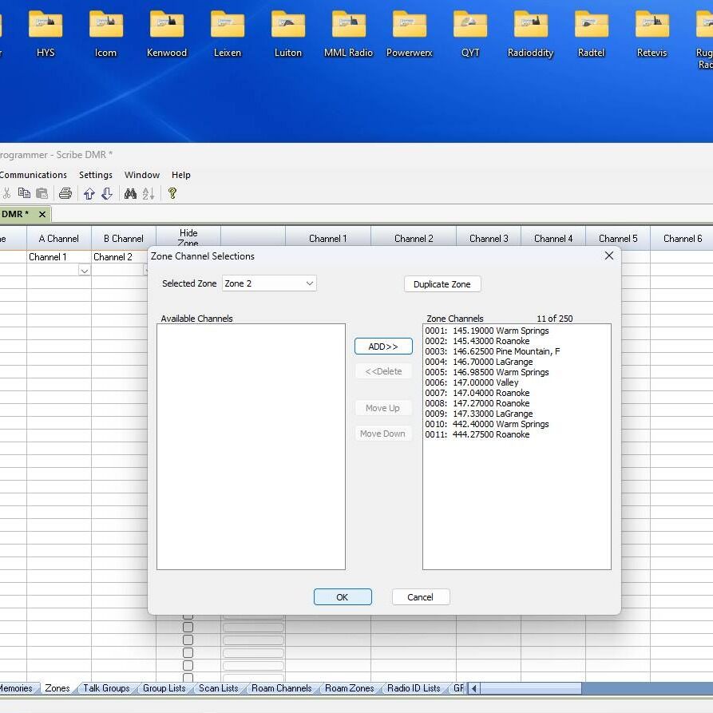This screenshot has width=713, height=713.
Task: Open Find with the binoculars icon
Action: click(x=130, y=194)
